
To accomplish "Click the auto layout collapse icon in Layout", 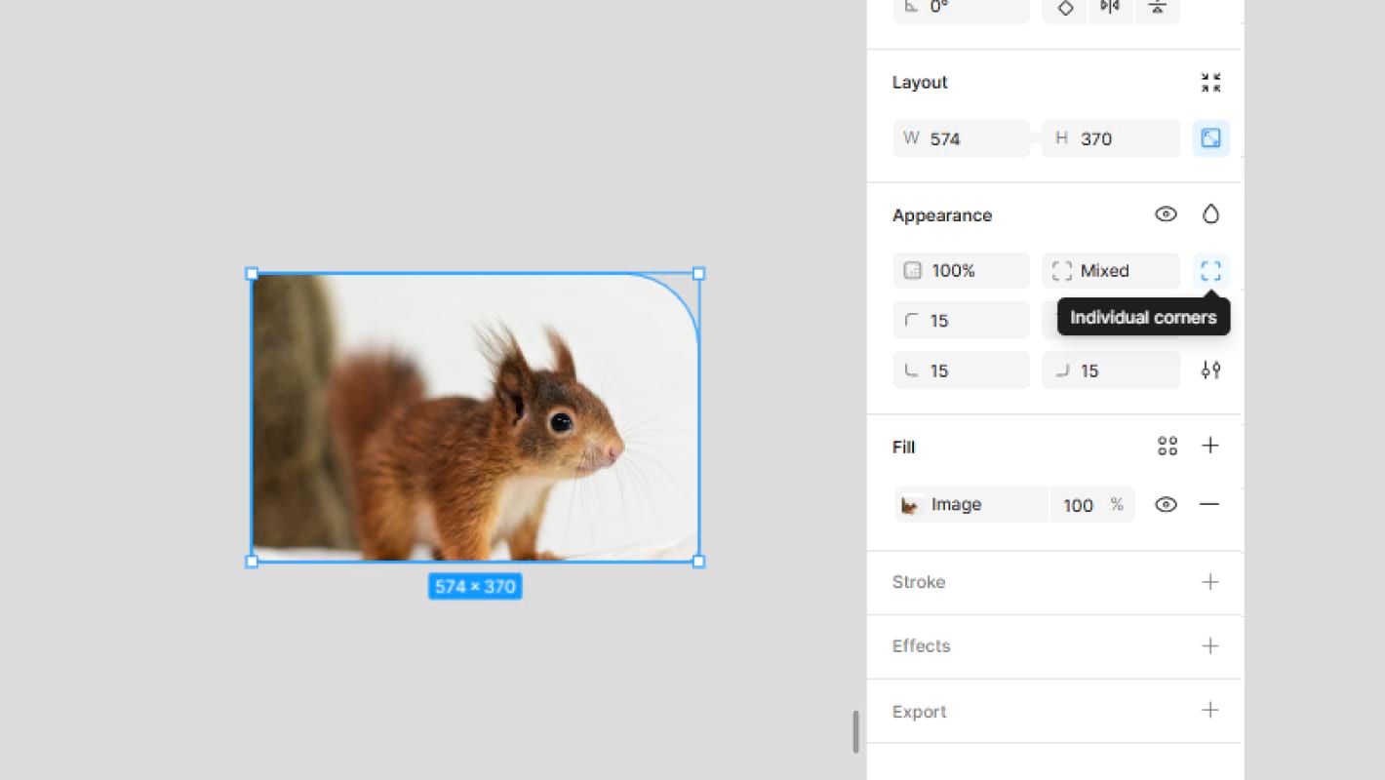I will click(1210, 83).
